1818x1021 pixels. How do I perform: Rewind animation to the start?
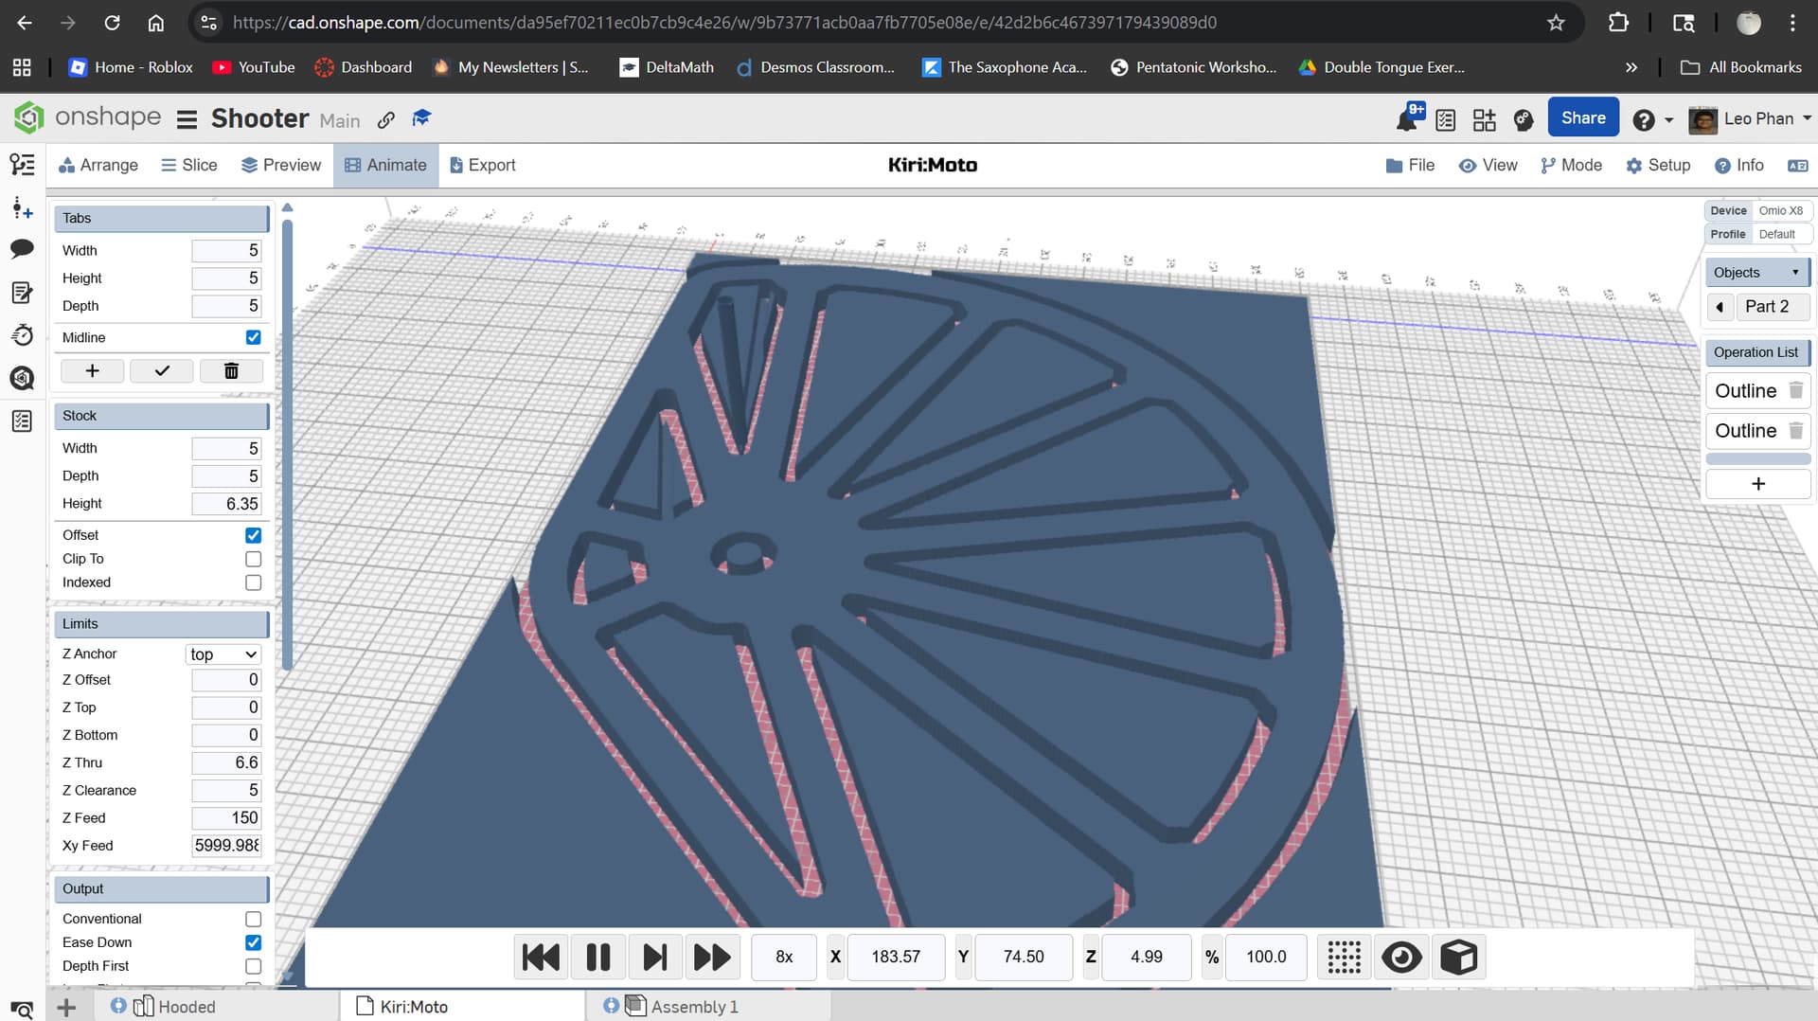tap(541, 958)
